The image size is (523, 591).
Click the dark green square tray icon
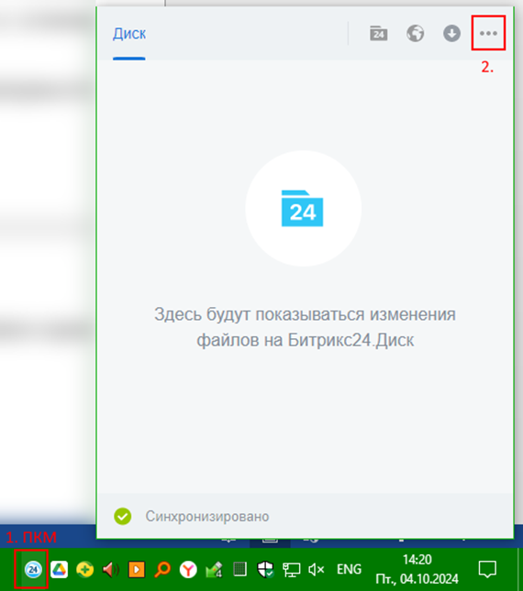coord(239,569)
